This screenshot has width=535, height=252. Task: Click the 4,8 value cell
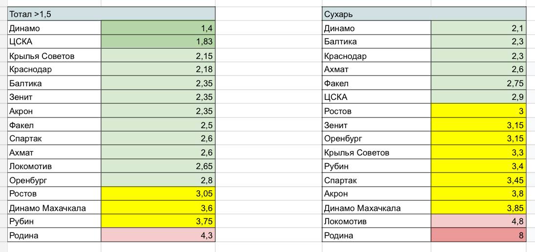[x=479, y=221]
